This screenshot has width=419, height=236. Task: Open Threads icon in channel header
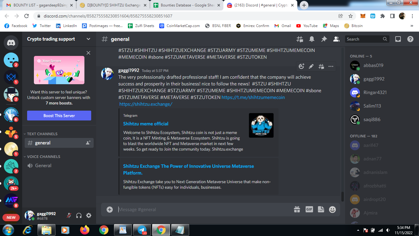pyautogui.click(x=299, y=39)
